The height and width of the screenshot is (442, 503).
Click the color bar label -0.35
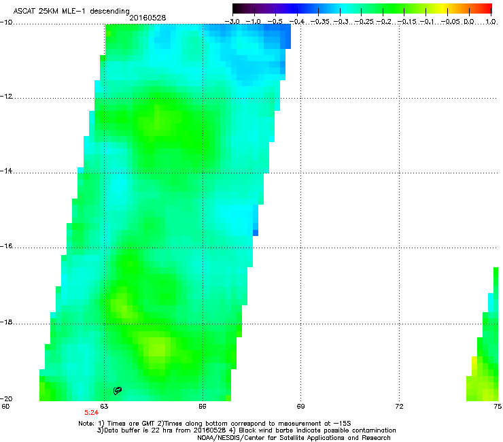pos(320,22)
